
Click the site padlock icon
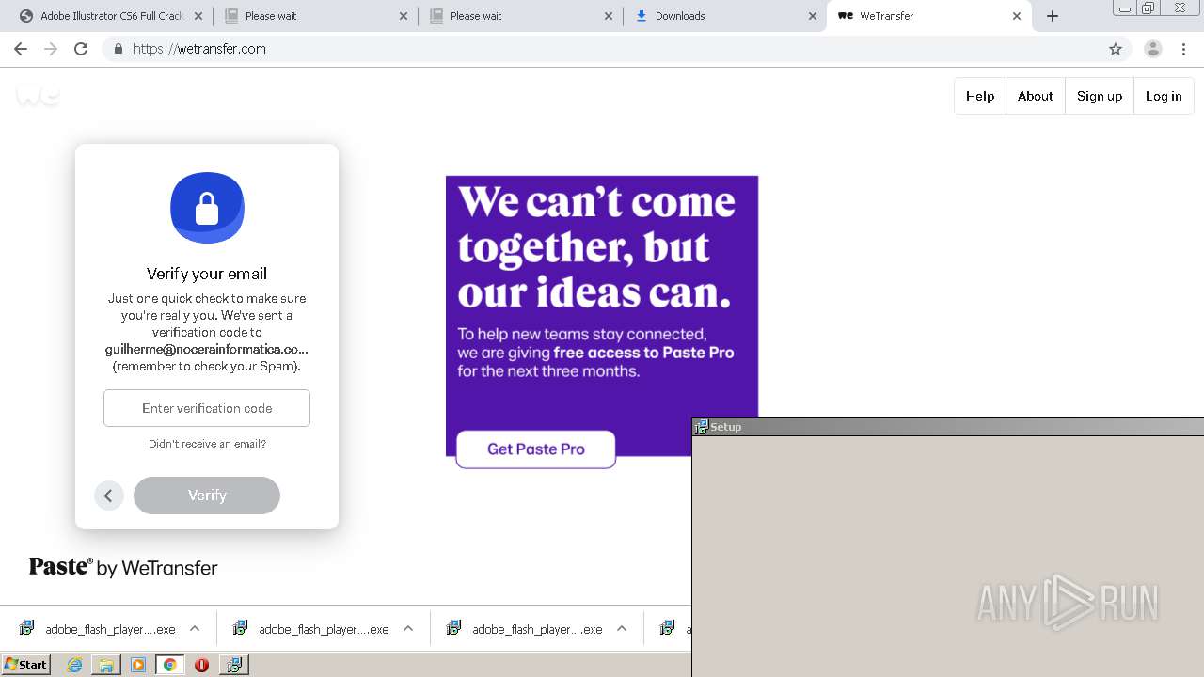[118, 49]
